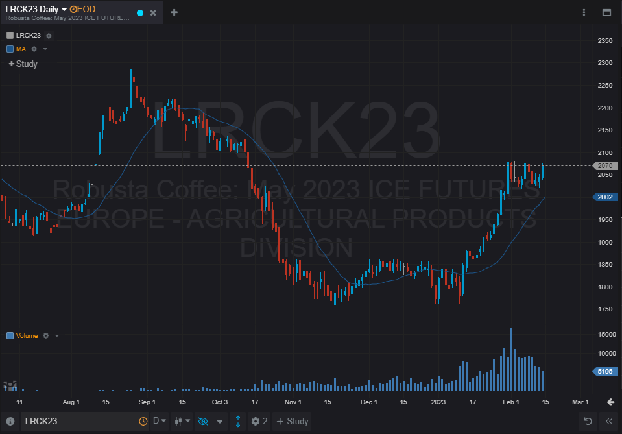Click the 1750 price axis label
The width and height of the screenshot is (622, 434).
(605, 309)
